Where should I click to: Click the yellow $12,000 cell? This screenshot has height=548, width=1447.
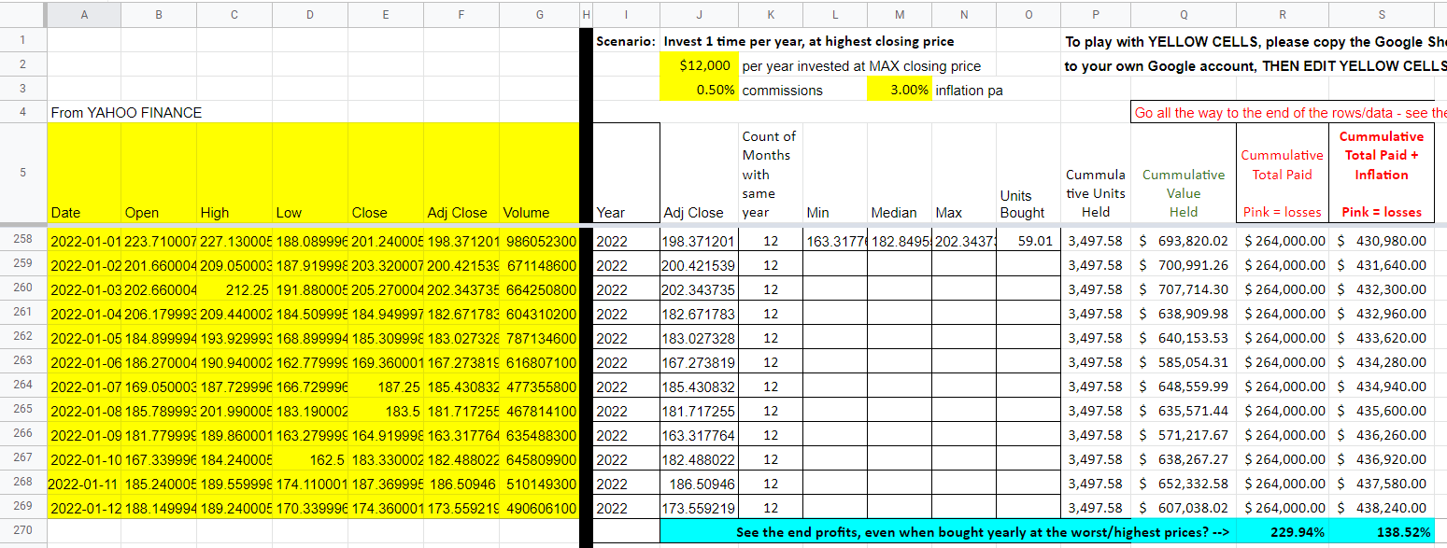699,66
